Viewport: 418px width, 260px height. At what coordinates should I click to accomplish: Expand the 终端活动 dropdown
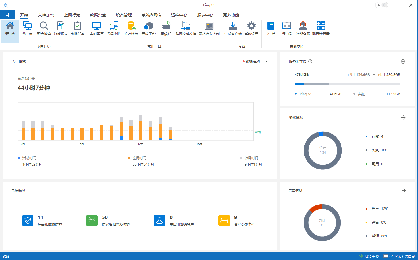click(x=266, y=61)
